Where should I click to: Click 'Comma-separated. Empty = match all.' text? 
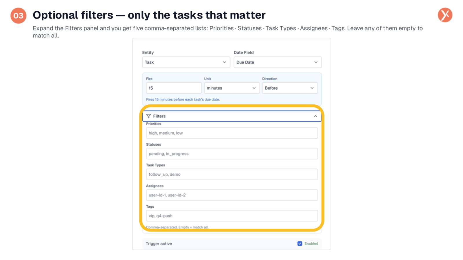pos(177,227)
